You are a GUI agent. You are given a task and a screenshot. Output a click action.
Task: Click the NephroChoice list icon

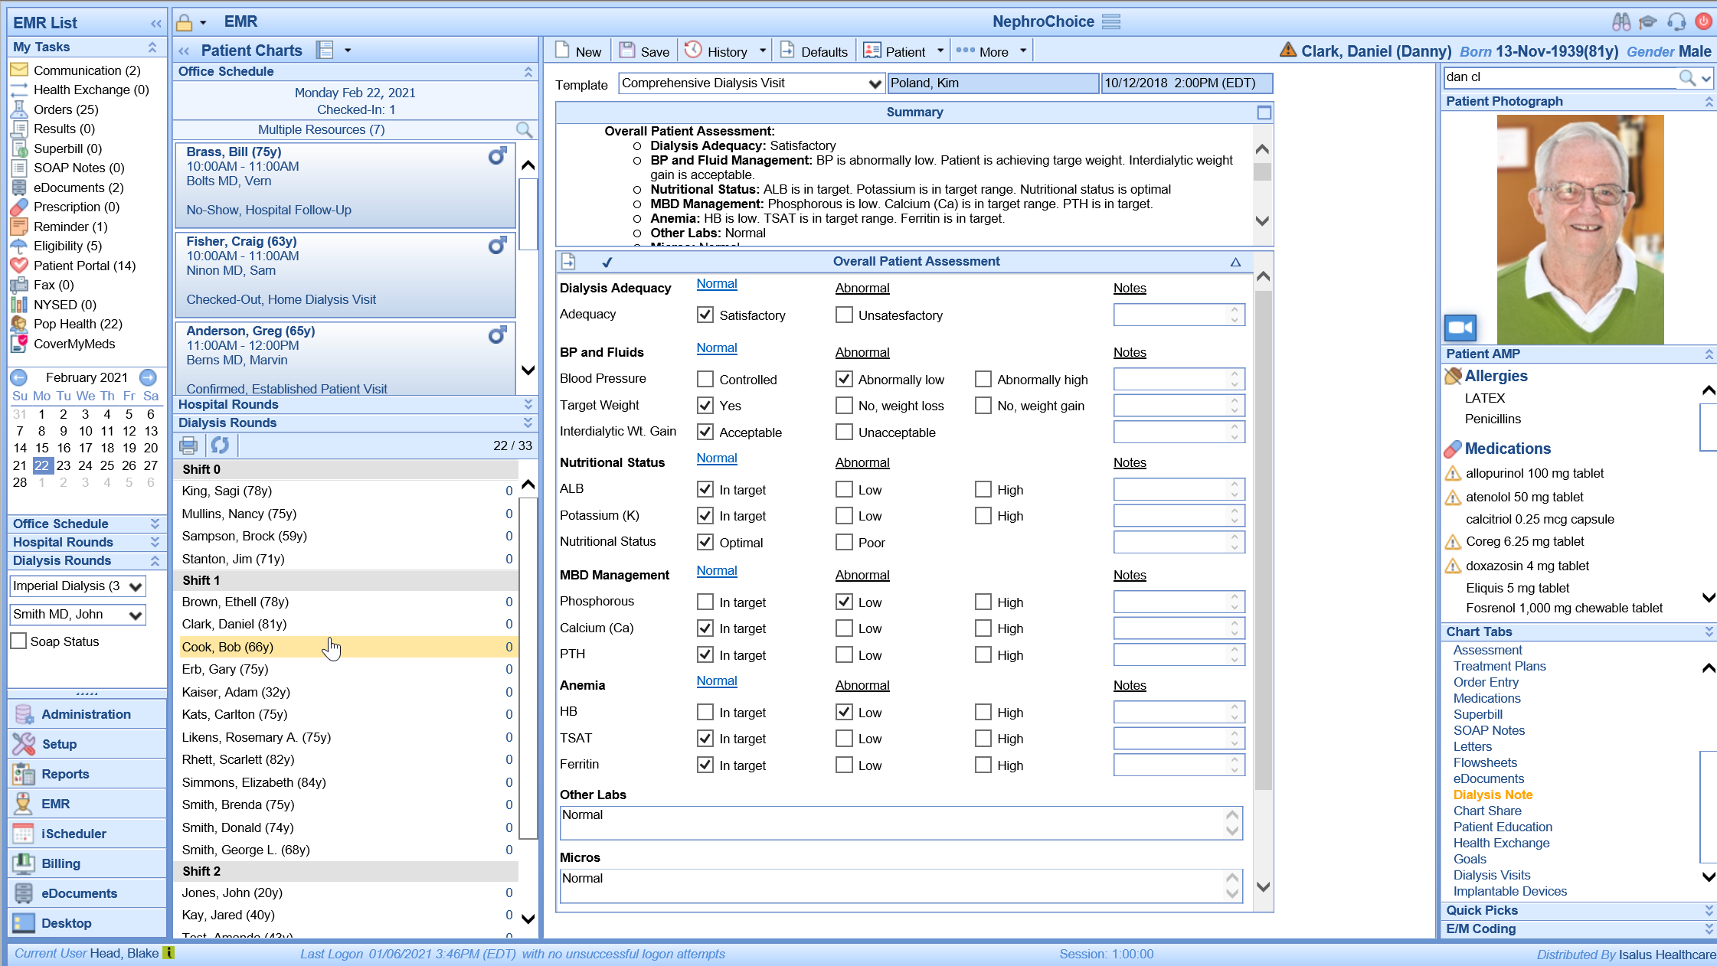[x=1111, y=21]
